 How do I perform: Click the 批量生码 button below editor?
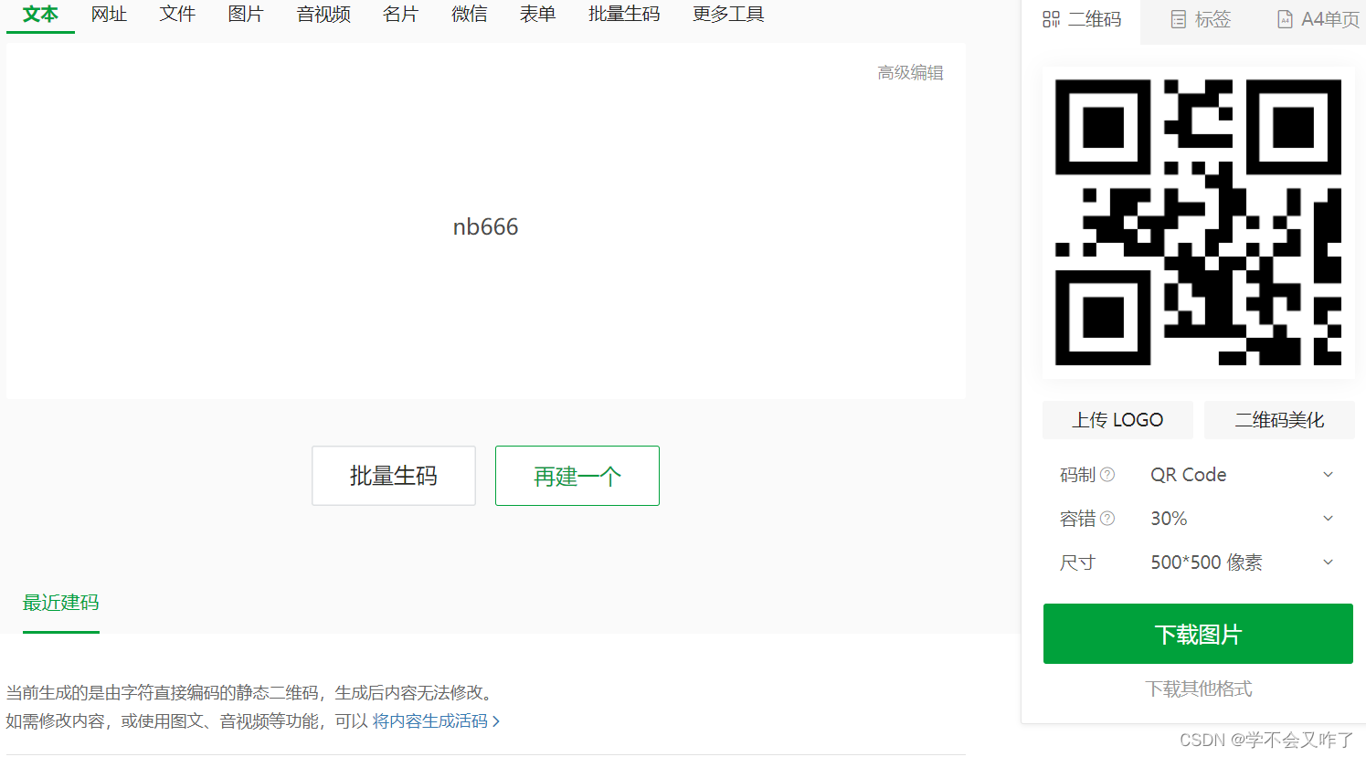coord(394,476)
